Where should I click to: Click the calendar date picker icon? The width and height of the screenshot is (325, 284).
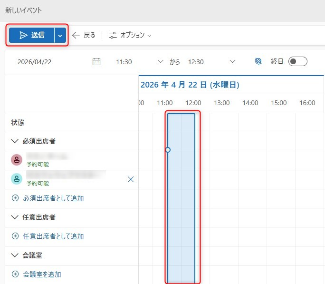96,61
